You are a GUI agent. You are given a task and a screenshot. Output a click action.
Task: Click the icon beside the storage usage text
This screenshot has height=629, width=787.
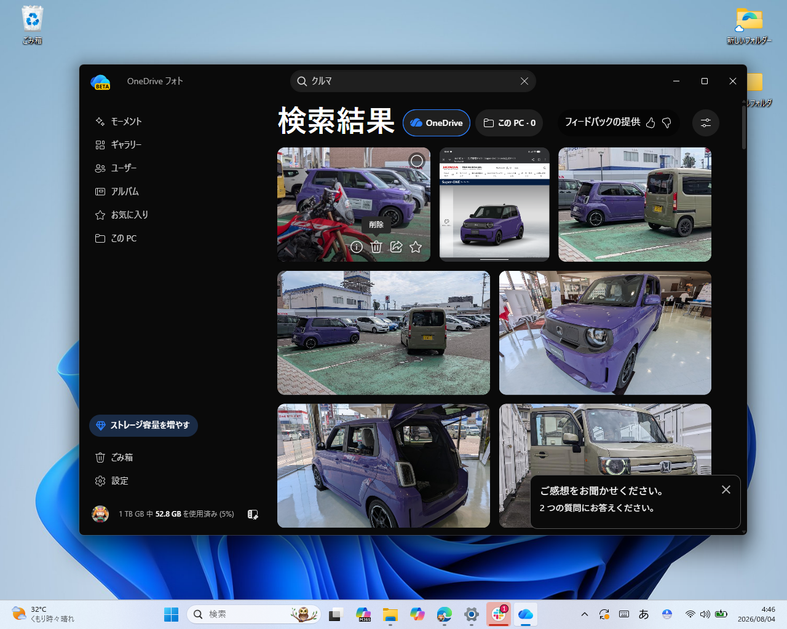point(253,514)
